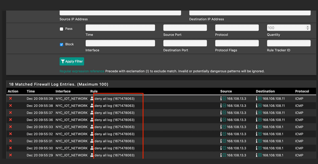Screen dimensions: 318x164
Task: Click the red X block icon for 09:55:39 entry
Action: (10, 98)
